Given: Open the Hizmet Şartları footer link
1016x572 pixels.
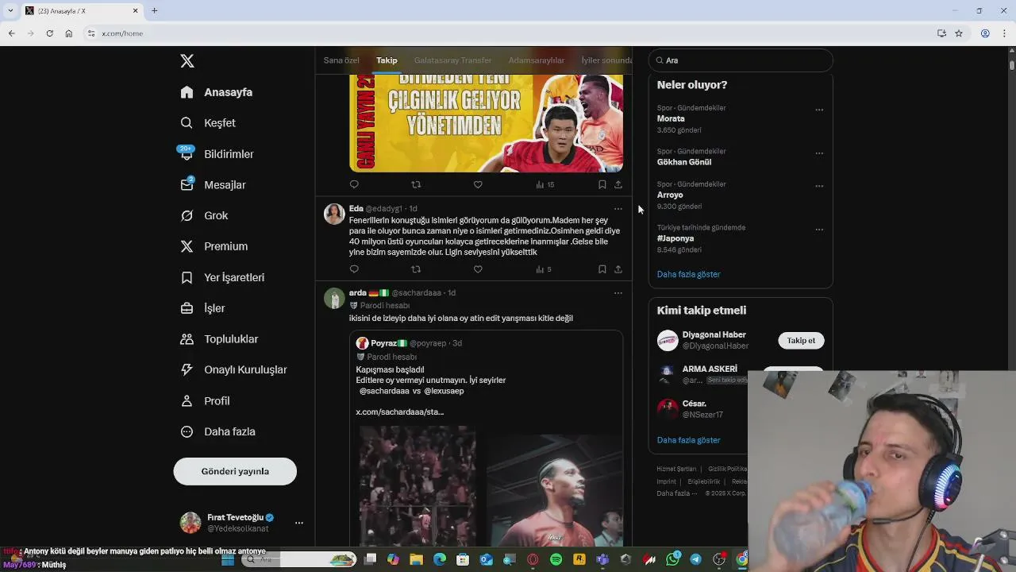Looking at the screenshot, I should click(x=676, y=469).
